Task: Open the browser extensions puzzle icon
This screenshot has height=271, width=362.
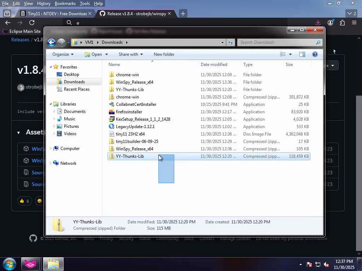Action: (342, 23)
